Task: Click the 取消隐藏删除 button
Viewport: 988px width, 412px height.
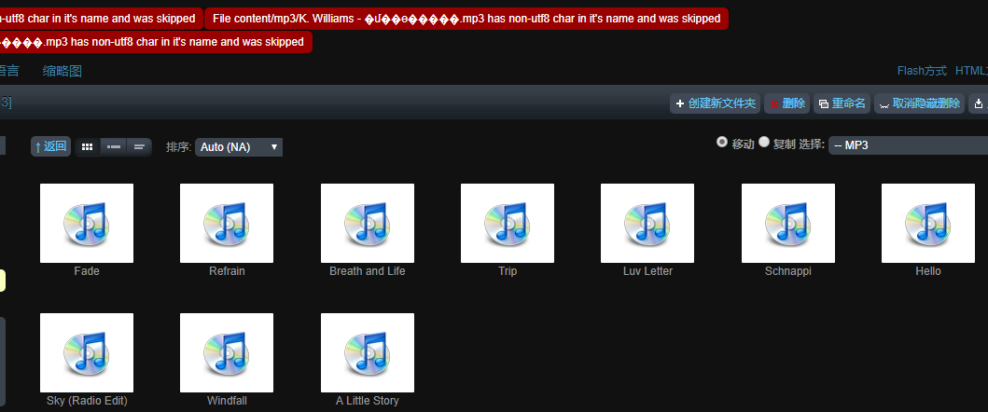Action: pyautogui.click(x=919, y=103)
